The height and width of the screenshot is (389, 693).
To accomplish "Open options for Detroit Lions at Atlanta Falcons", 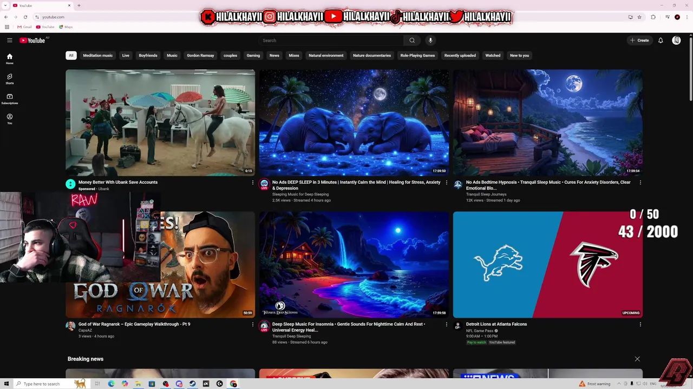I will click(x=640, y=325).
